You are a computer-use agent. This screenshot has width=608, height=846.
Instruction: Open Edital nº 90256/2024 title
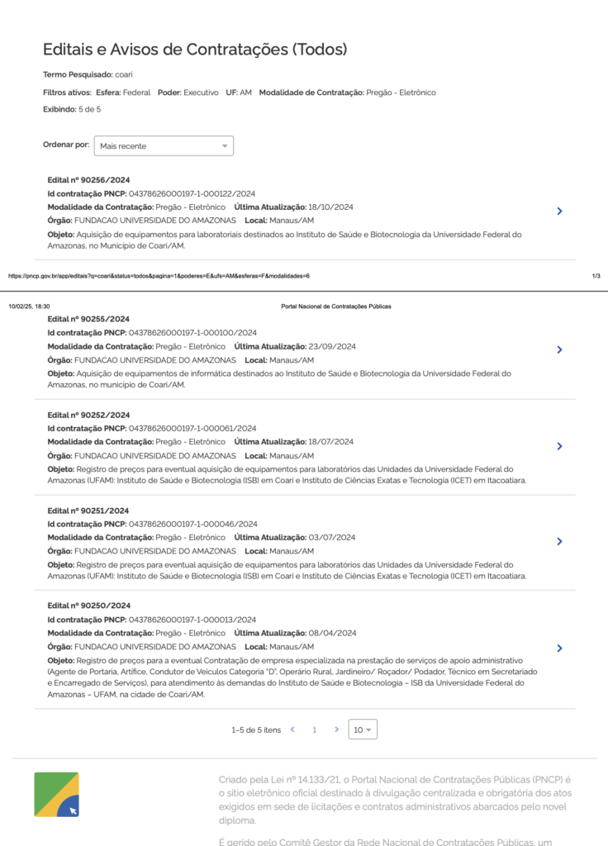88,180
